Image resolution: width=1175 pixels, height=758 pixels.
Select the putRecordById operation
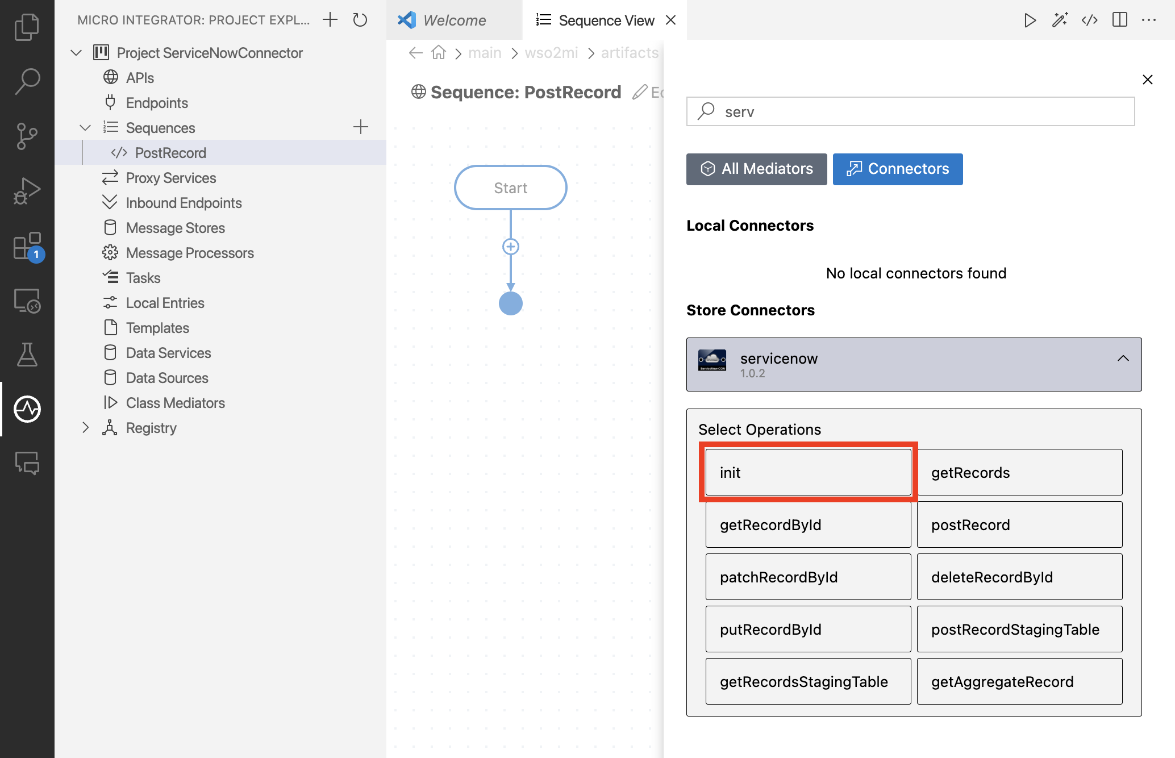[808, 629]
